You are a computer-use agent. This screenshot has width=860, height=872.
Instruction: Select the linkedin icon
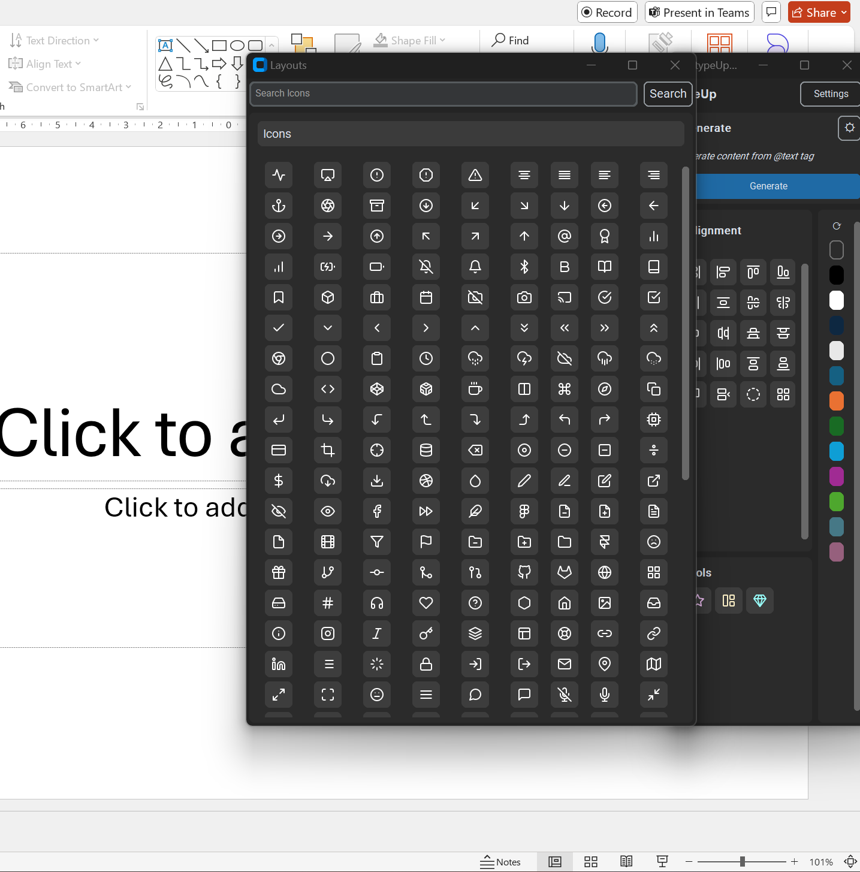pos(279,664)
